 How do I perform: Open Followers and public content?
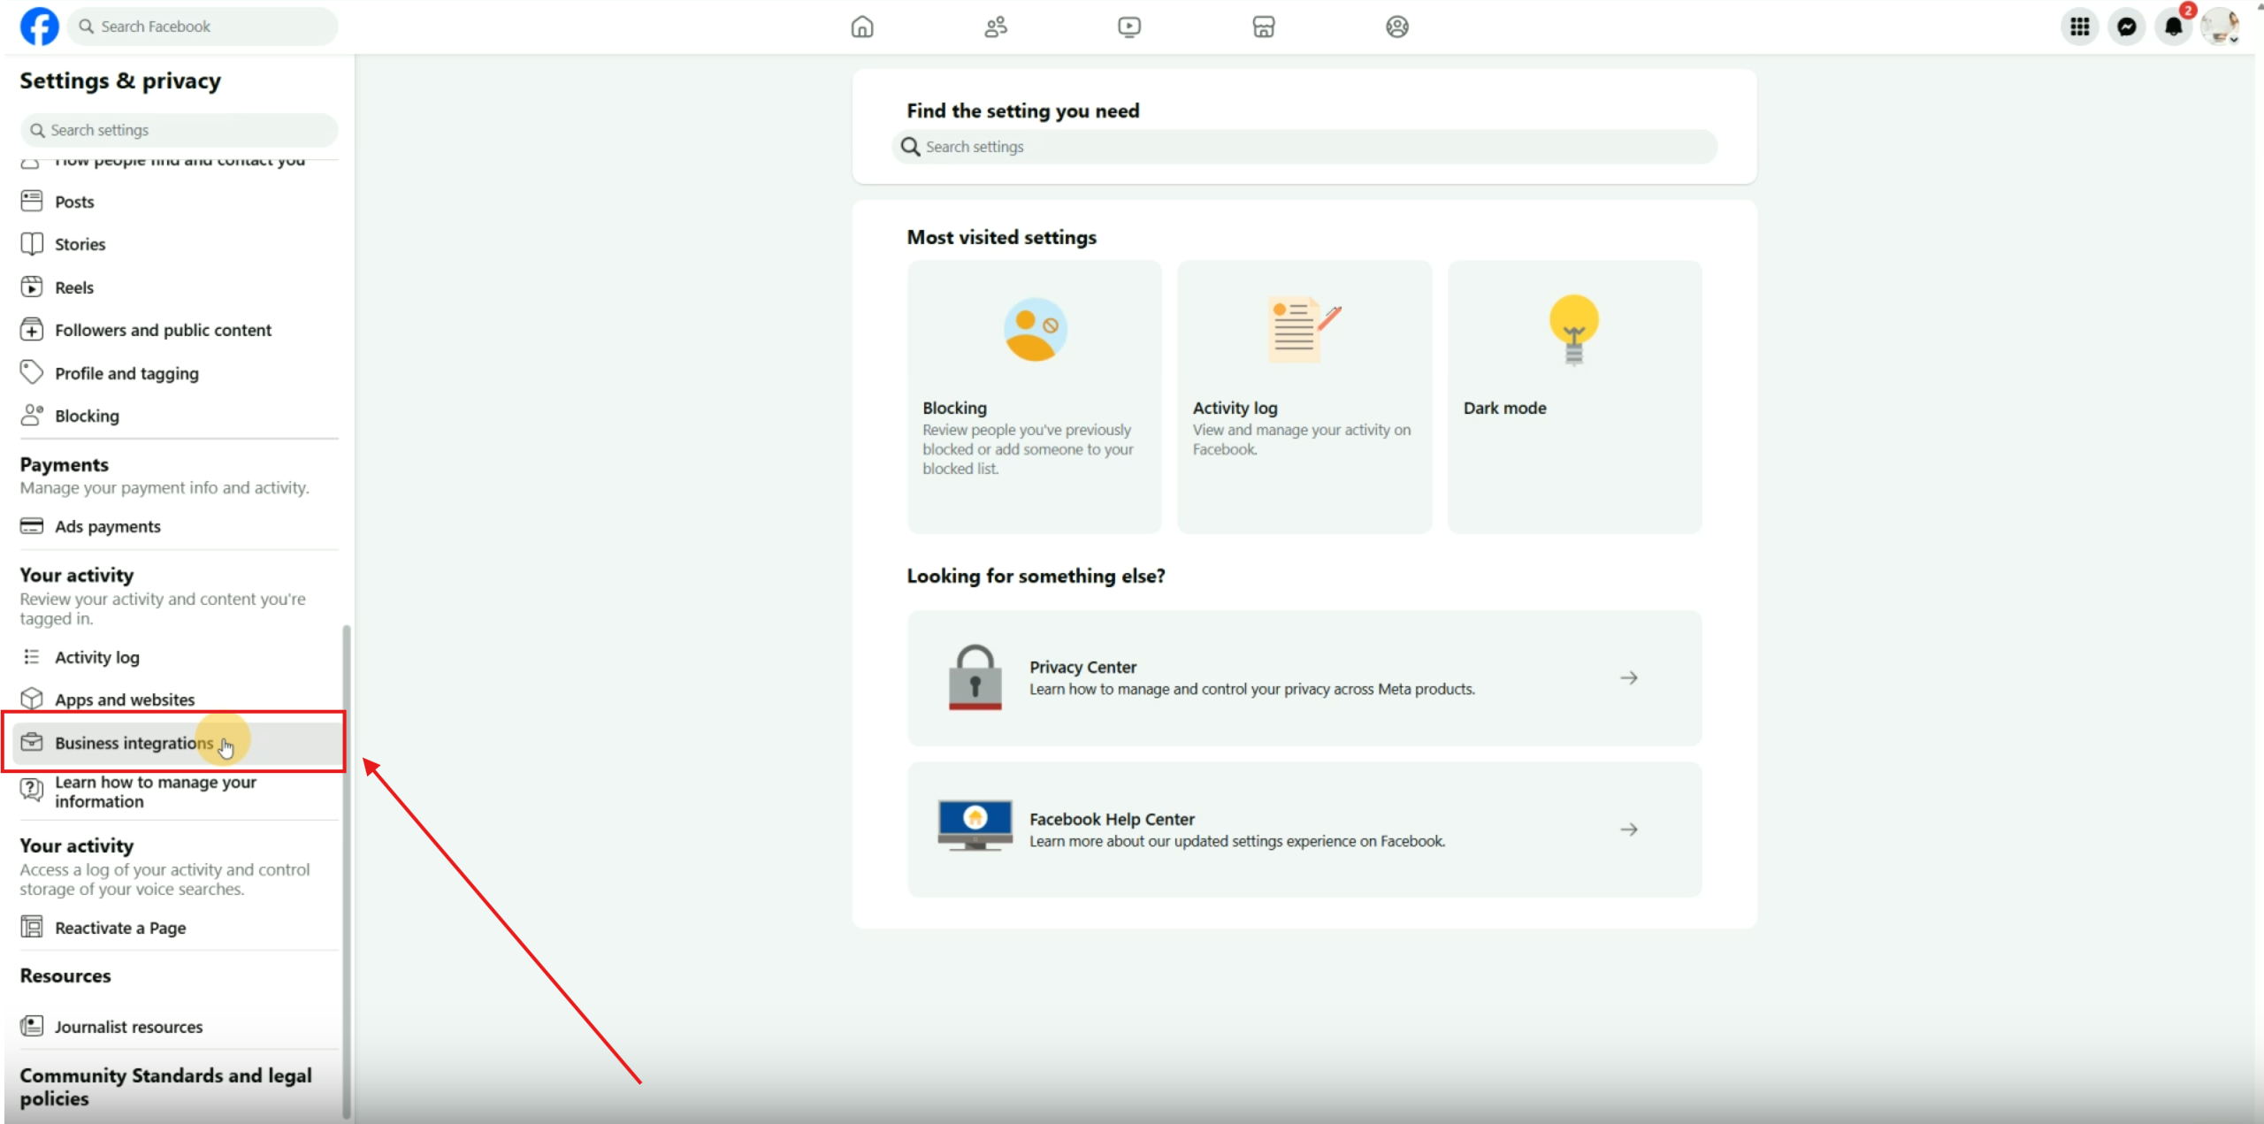pos(178,330)
